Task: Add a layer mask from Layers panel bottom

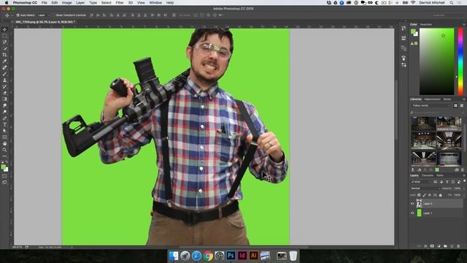Action: [x=432, y=246]
